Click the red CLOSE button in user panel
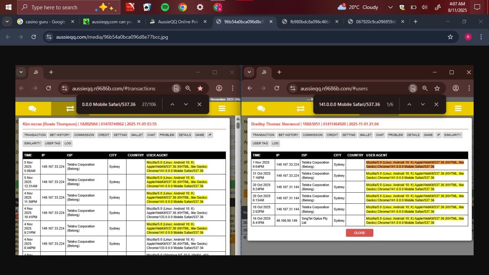 359,233
